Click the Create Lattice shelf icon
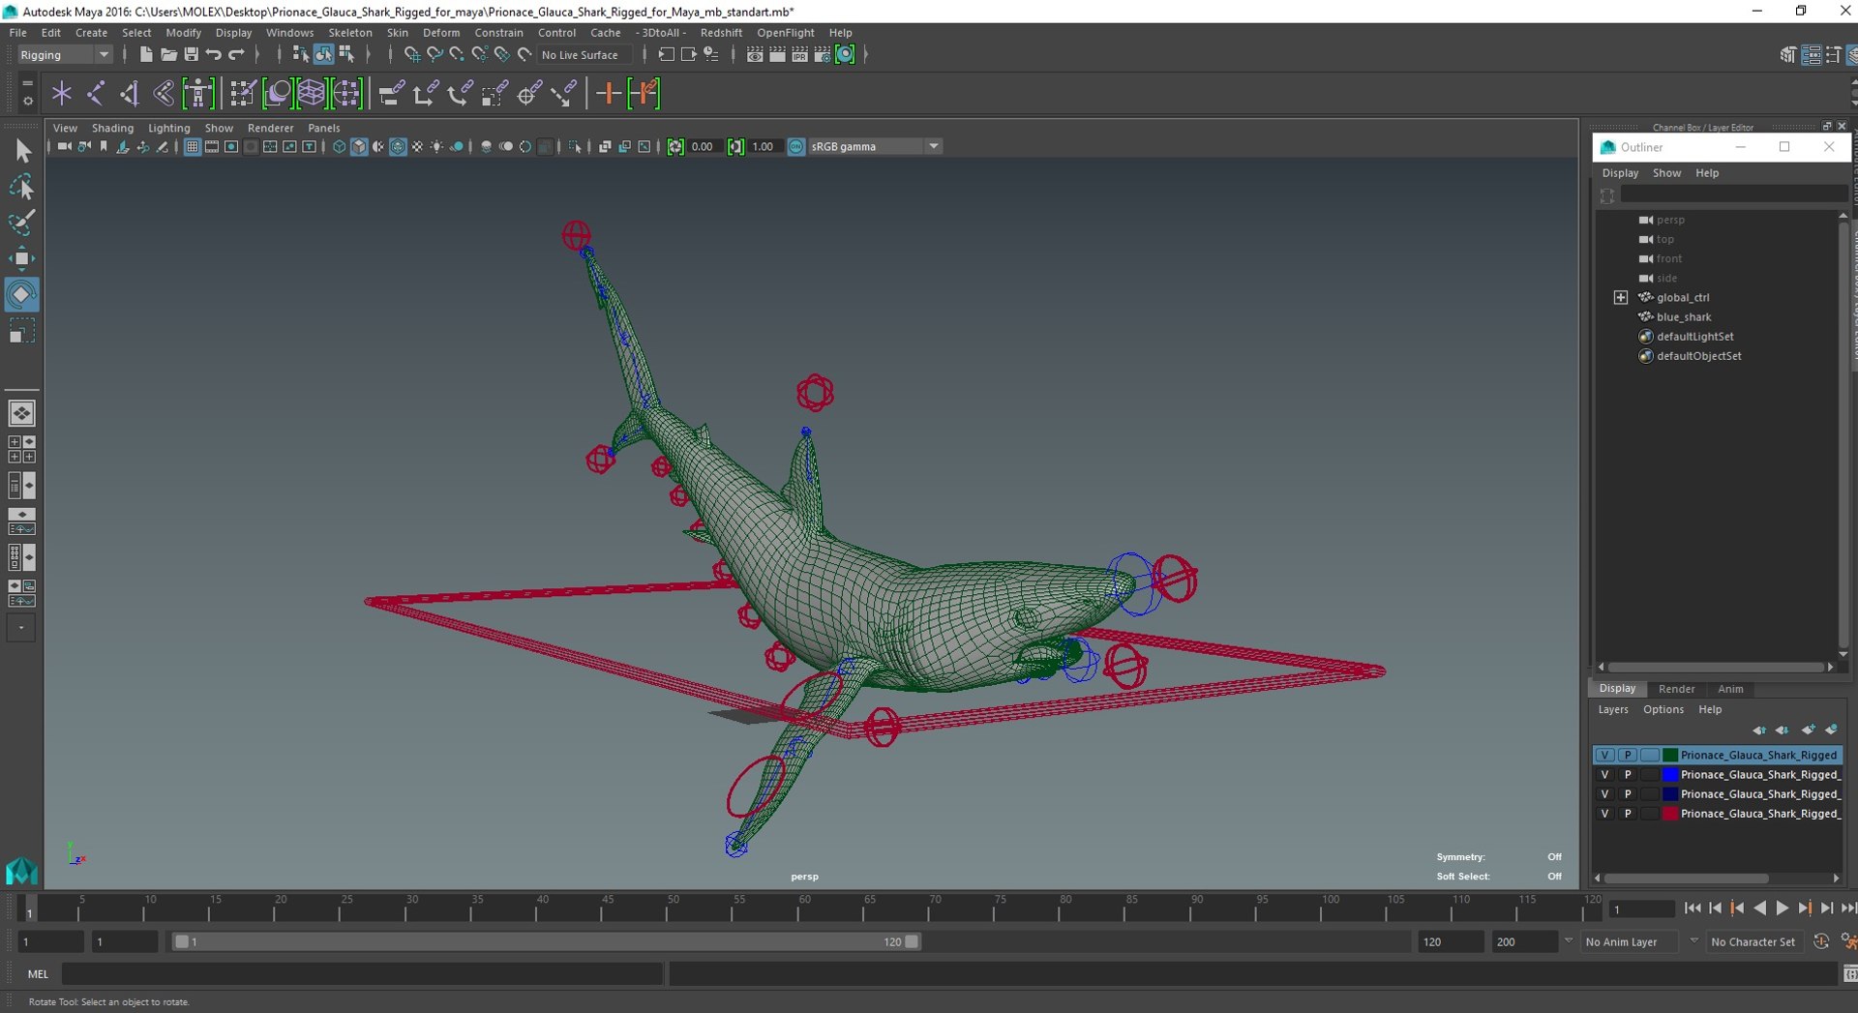 (312, 94)
